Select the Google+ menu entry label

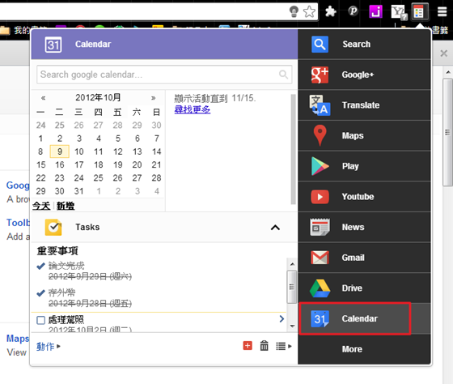[358, 75]
